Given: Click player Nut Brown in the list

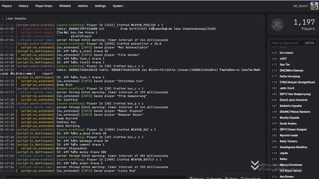Looking at the screenshot, I should pos(286,177).
